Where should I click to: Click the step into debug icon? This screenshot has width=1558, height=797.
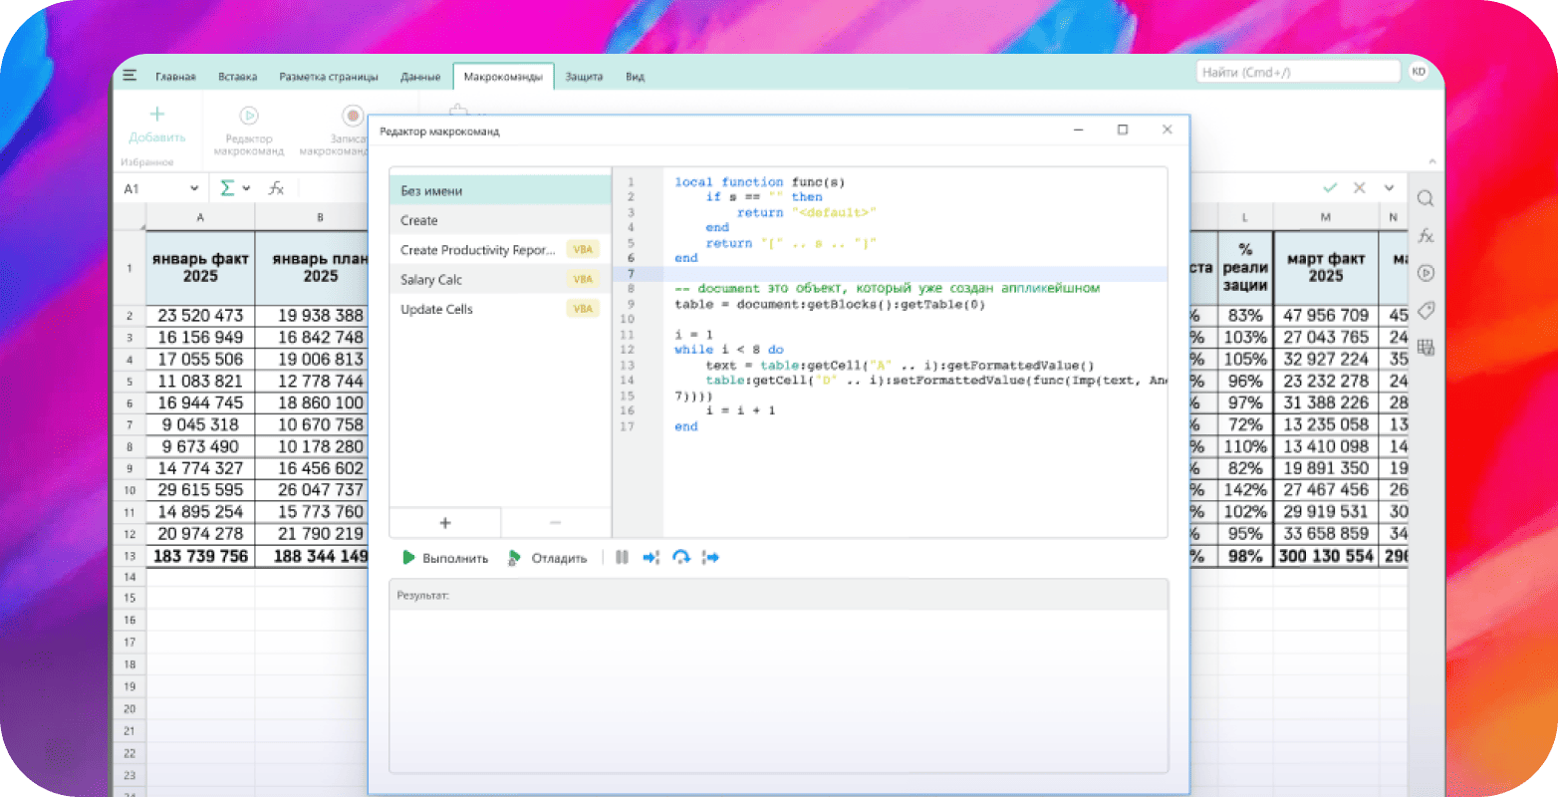coord(651,558)
